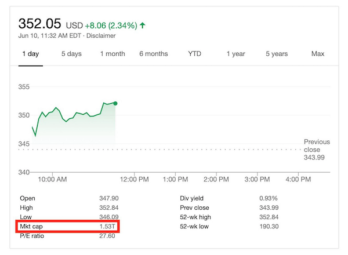Click the +8.06 (2.34%) change value
The width and height of the screenshot is (348, 255).
(111, 25)
